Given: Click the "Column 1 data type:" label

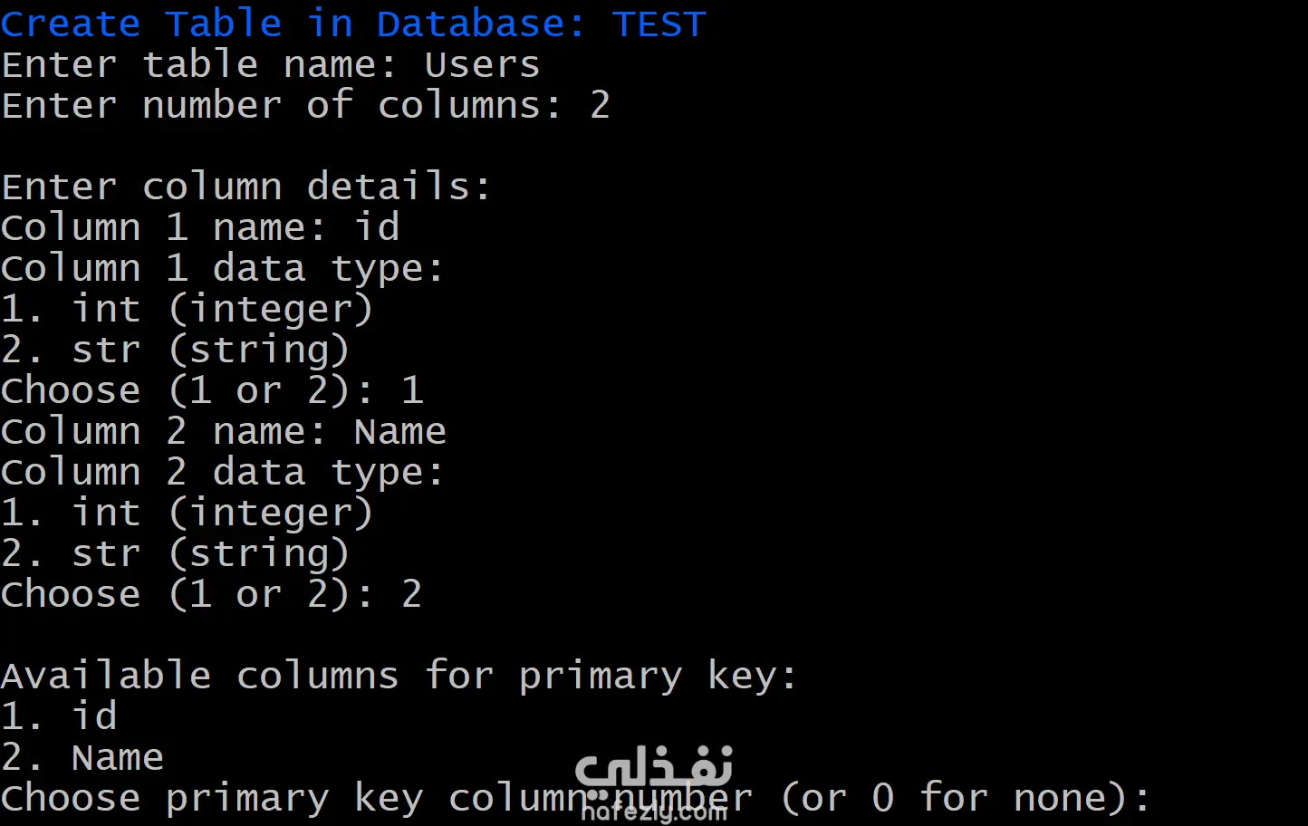Looking at the screenshot, I should tap(222, 269).
